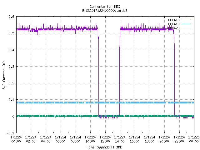
Task: Click the x-axis label 'Time (yymmdd HH:MM)'
Action: click(105, 147)
